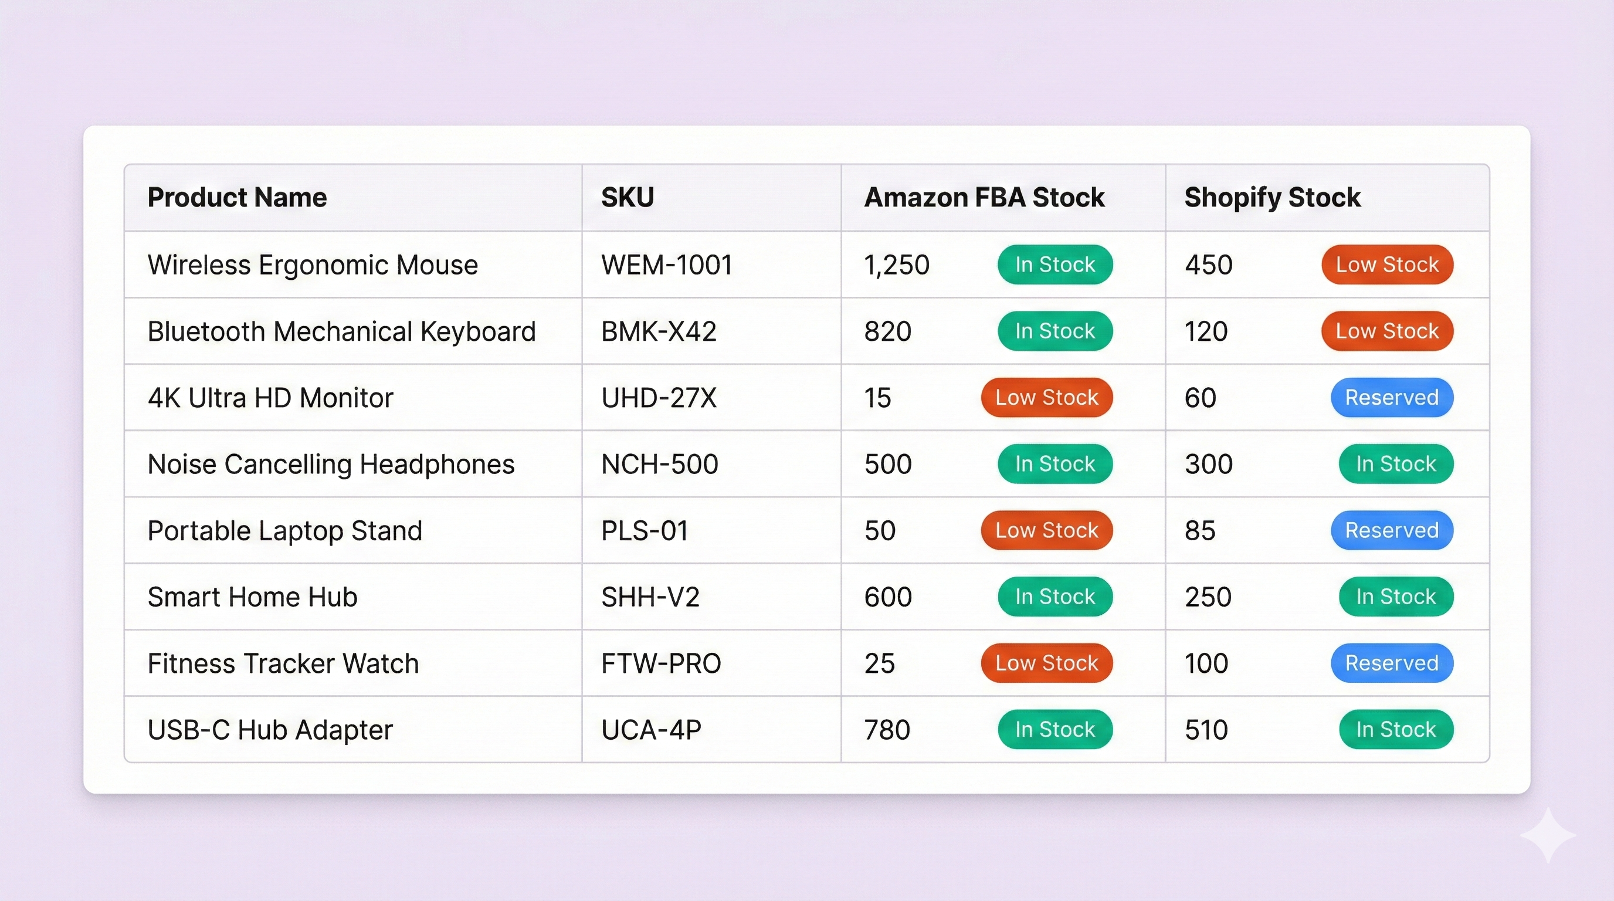
Task: Sort by the Shopify Stock column header
Action: pyautogui.click(x=1272, y=197)
